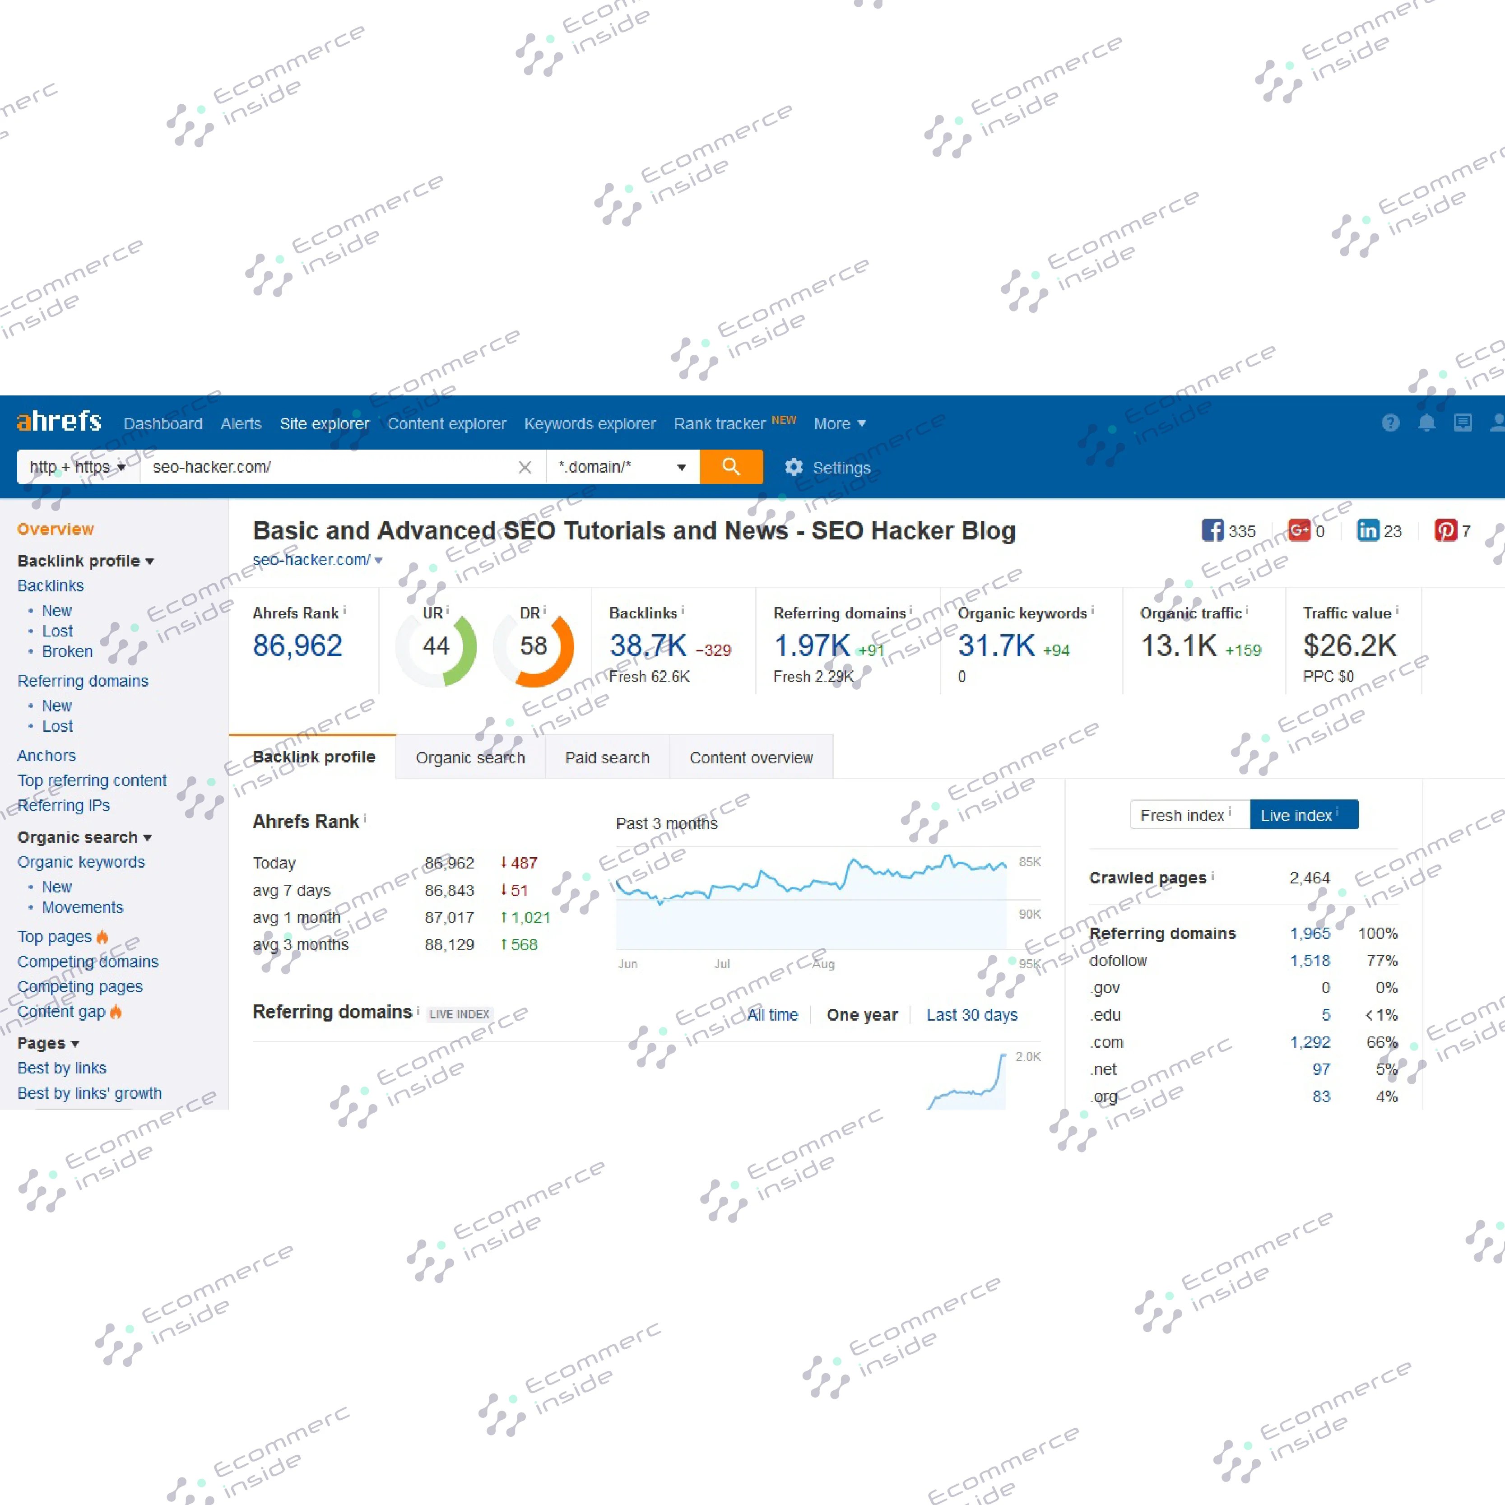
Task: Go to Site explorer
Action: [325, 424]
